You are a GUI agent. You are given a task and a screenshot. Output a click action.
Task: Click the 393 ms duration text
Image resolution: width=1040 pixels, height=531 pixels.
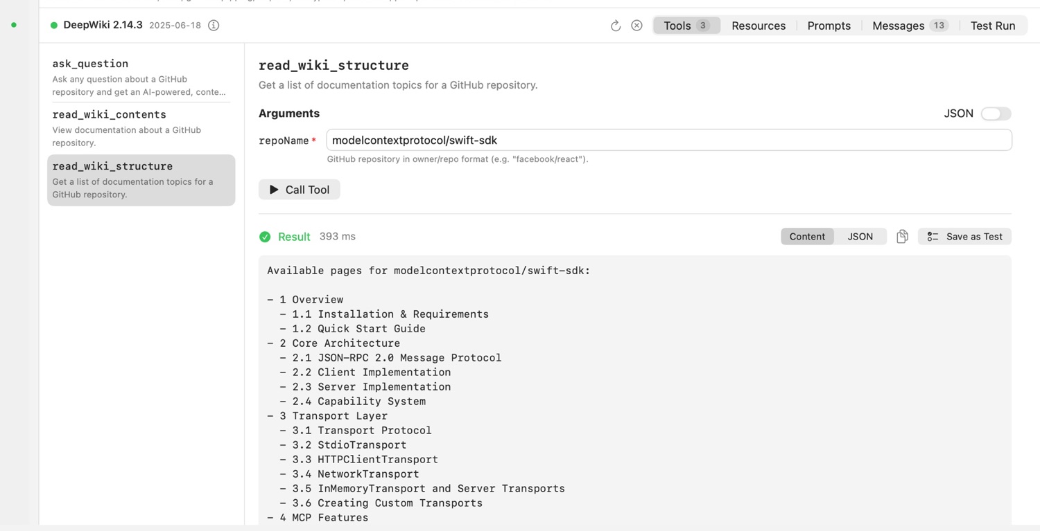click(338, 237)
